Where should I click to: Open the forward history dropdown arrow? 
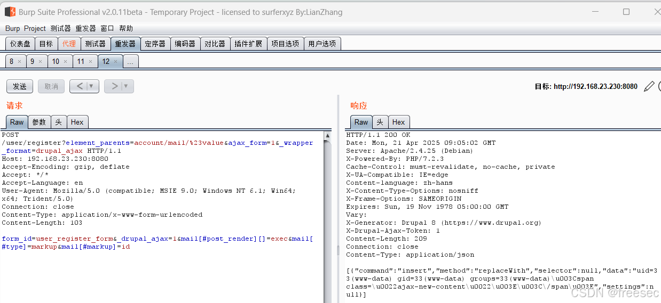point(127,86)
